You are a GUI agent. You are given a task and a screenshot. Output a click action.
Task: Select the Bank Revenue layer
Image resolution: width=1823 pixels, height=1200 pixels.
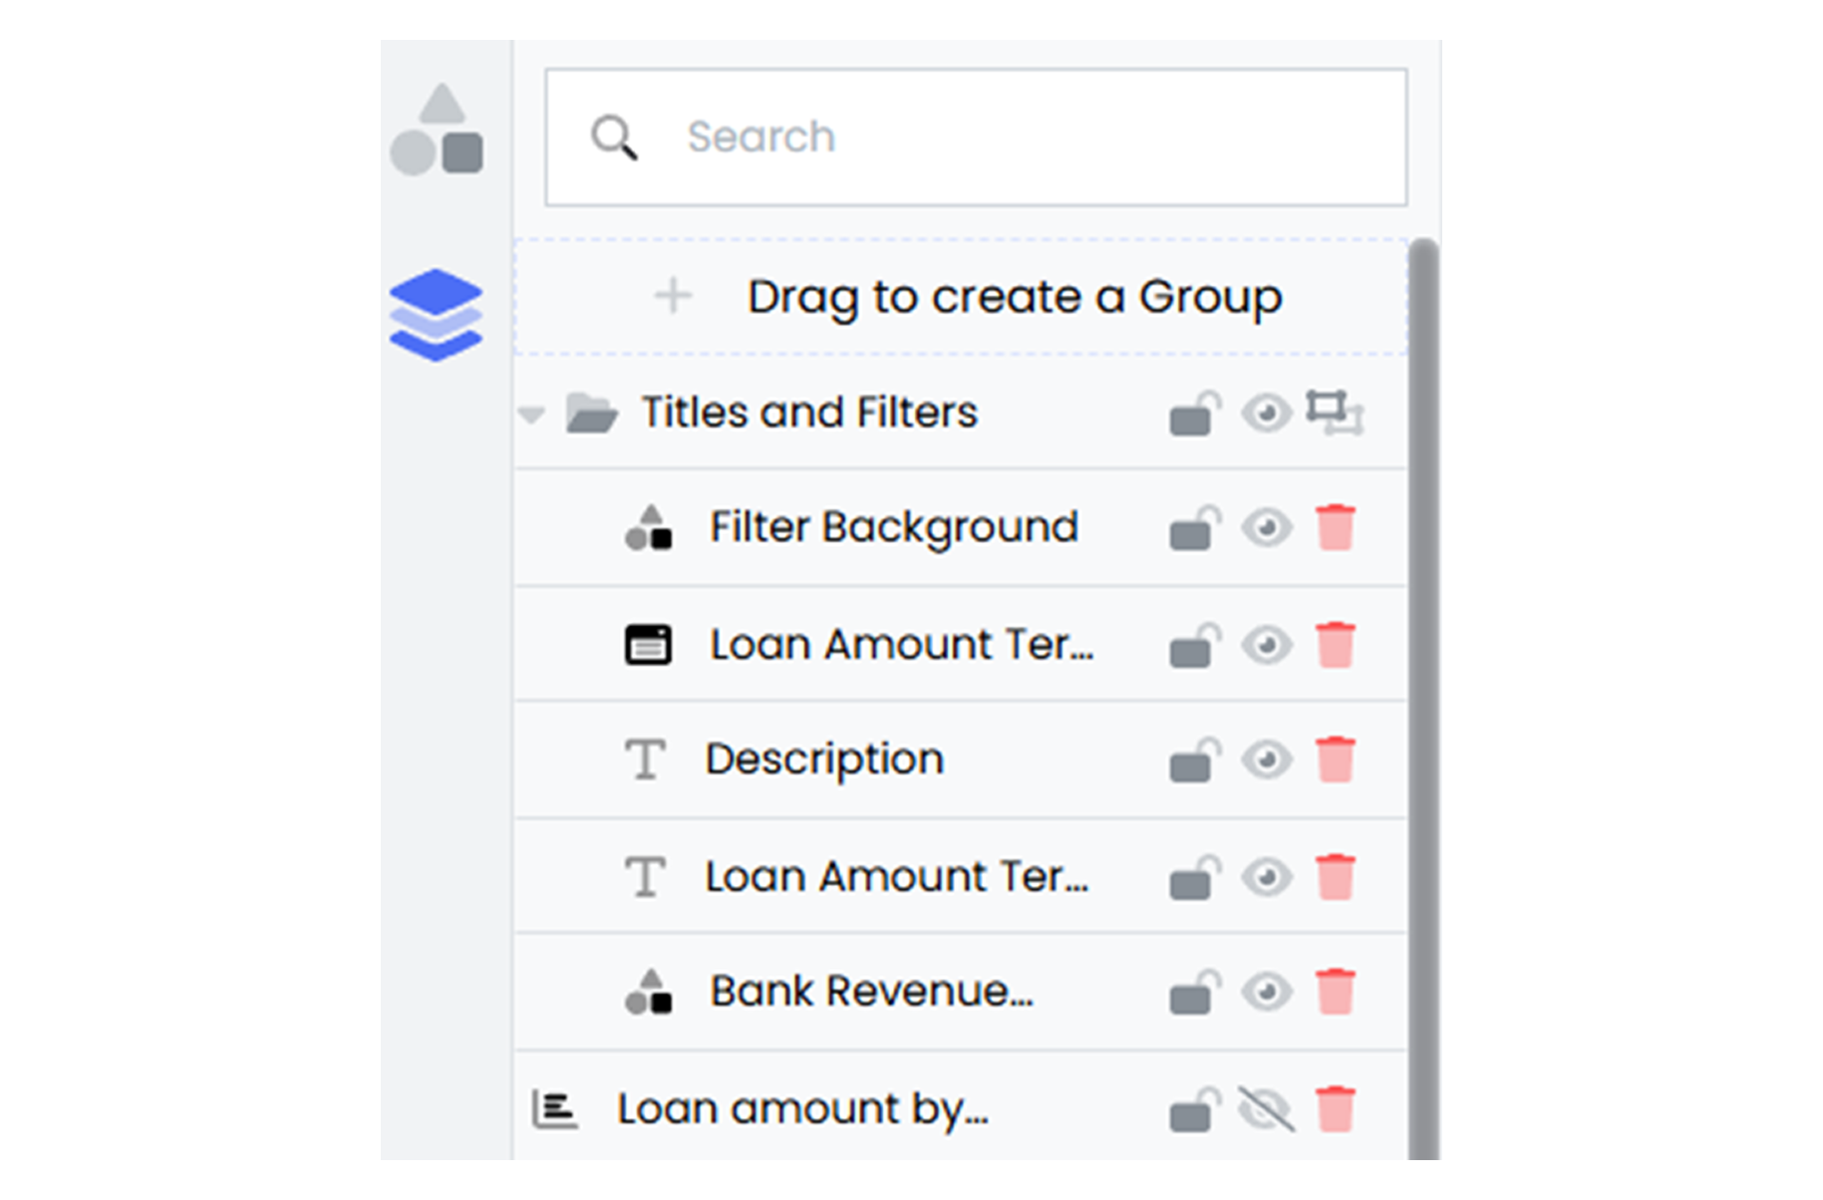click(x=871, y=992)
